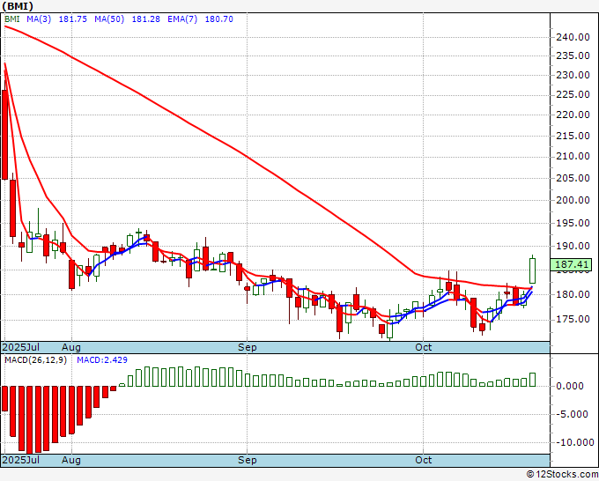Click the 225.00 price axis label
Viewport: 599px width, 481px height.
pos(573,95)
